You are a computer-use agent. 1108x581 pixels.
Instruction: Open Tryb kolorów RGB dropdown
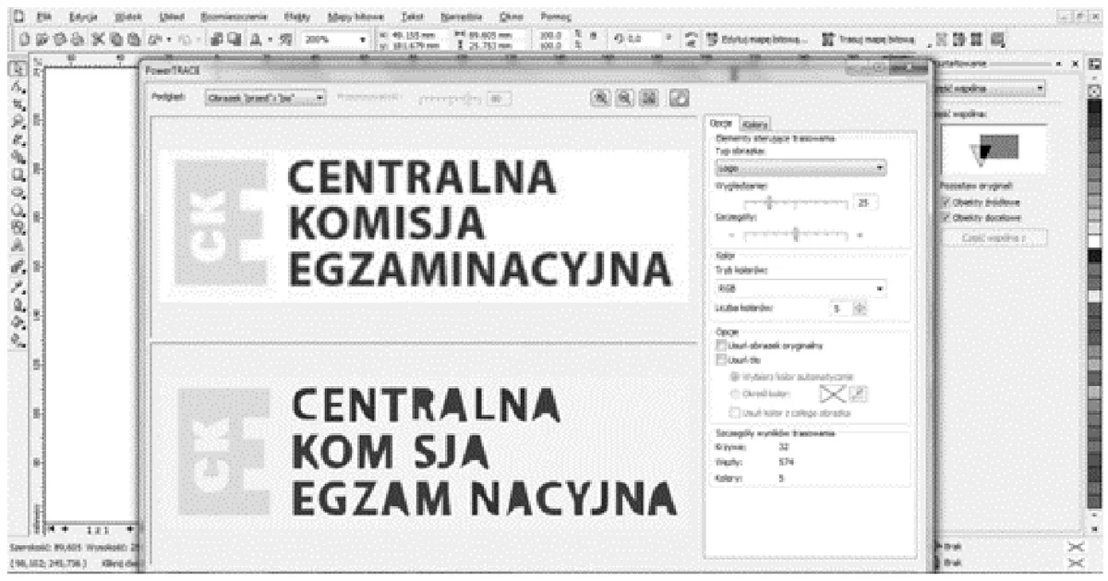tap(801, 289)
